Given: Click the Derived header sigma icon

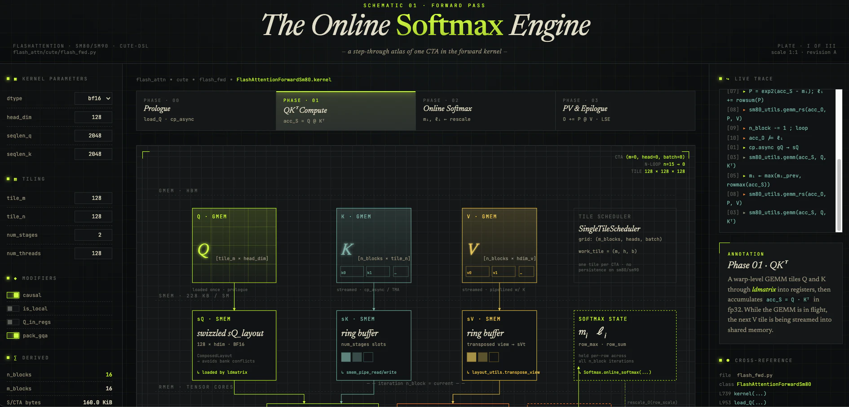Looking at the screenshot, I should pos(15,358).
